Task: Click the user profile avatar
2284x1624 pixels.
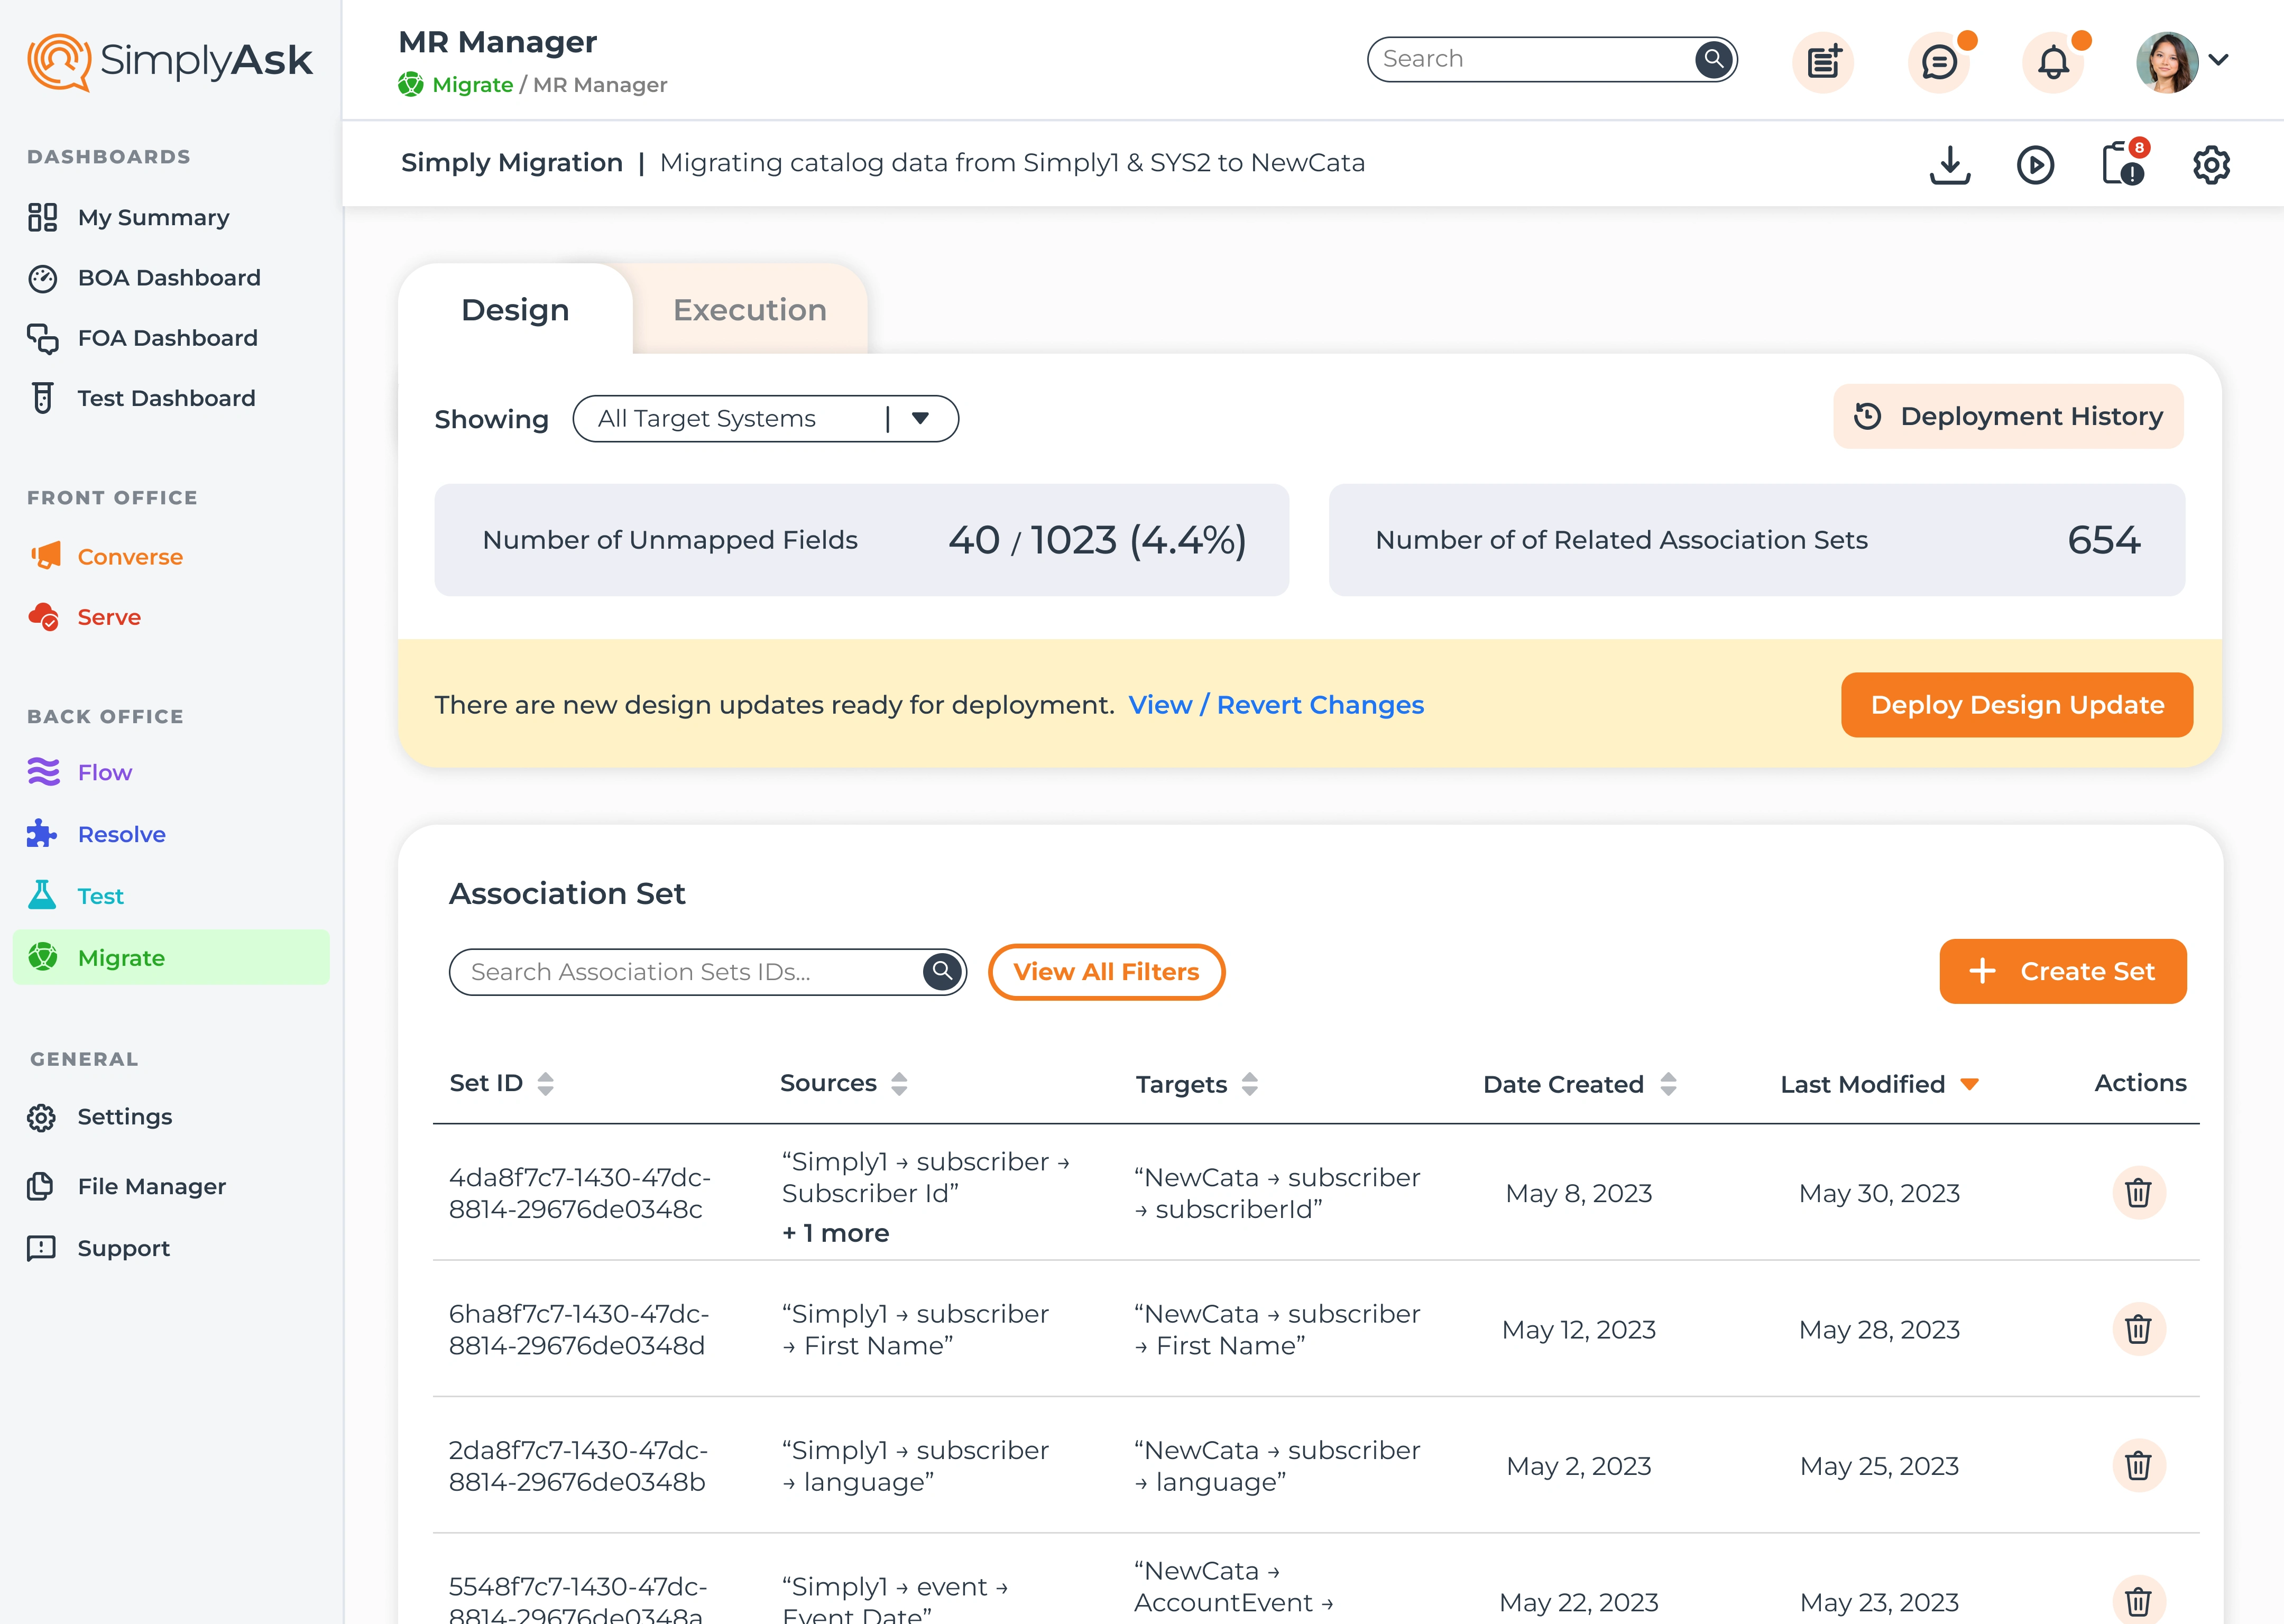Action: tap(2167, 62)
